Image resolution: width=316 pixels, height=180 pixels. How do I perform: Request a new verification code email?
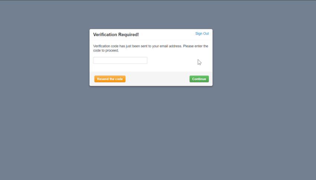click(110, 79)
